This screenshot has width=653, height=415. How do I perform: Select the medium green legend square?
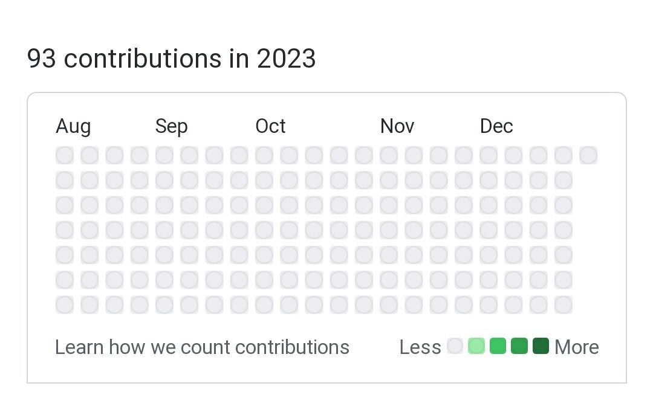point(498,346)
